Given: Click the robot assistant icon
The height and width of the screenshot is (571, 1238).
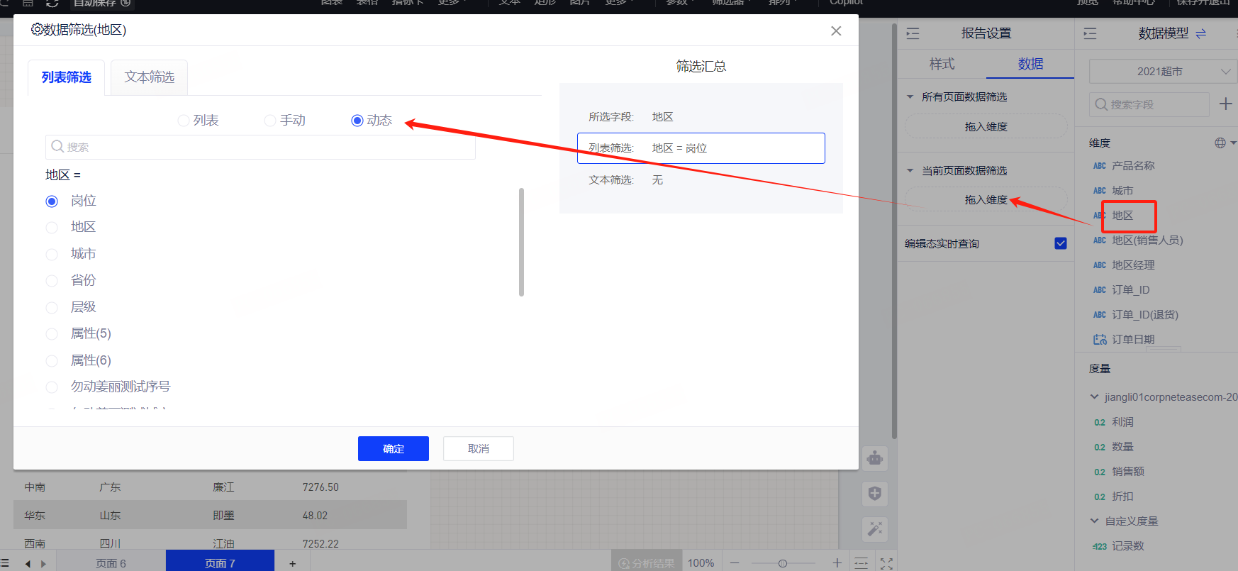Looking at the screenshot, I should point(875,459).
